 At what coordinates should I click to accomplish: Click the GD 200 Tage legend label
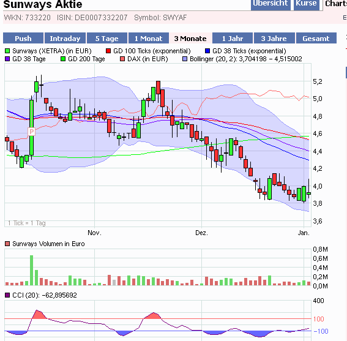(86, 59)
